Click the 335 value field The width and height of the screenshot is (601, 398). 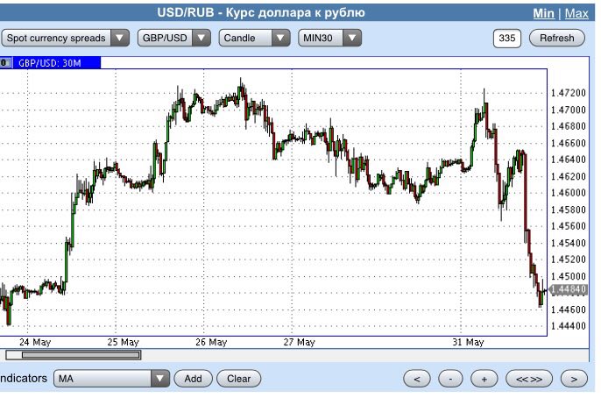[x=507, y=38]
